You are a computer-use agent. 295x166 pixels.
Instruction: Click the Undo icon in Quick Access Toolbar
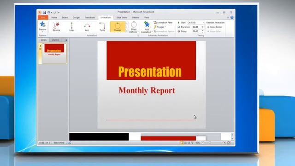coord(48,12)
